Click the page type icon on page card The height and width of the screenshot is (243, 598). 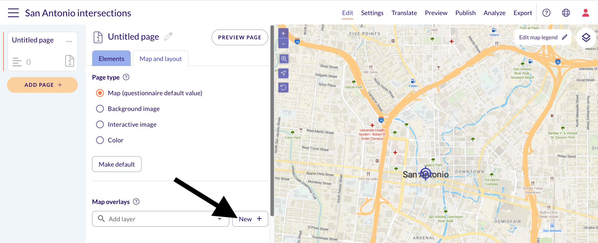pyautogui.click(x=70, y=61)
